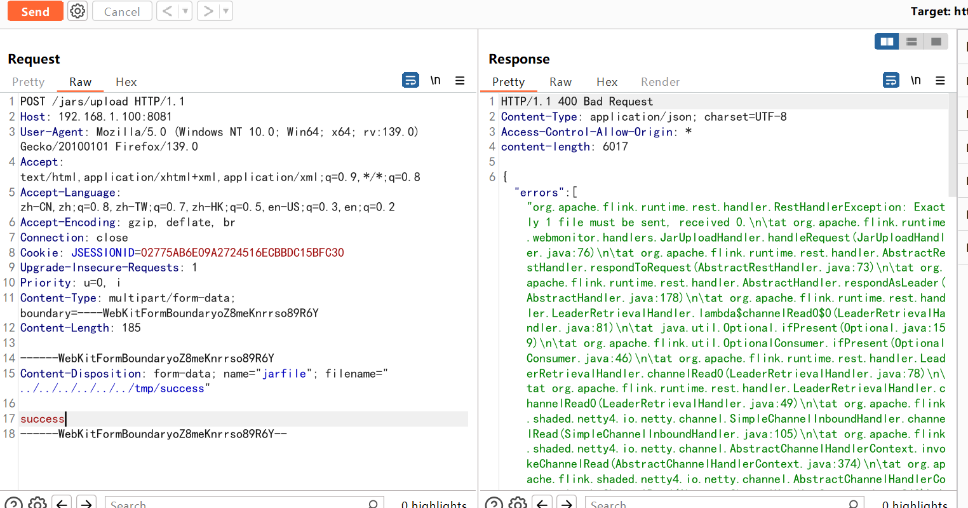Click the red 'success' body text
The height and width of the screenshot is (508, 968).
[42, 419]
